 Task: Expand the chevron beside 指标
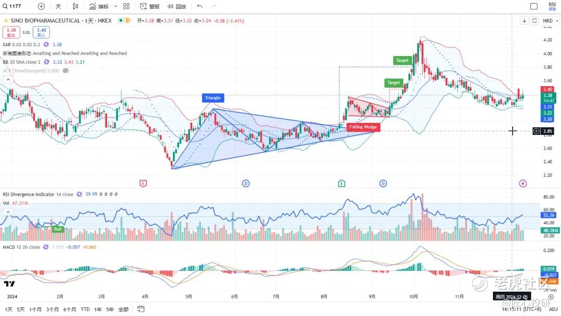coord(115,6)
